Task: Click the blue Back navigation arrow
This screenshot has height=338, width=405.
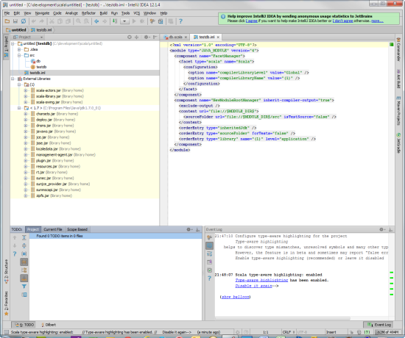Action: pos(96,21)
